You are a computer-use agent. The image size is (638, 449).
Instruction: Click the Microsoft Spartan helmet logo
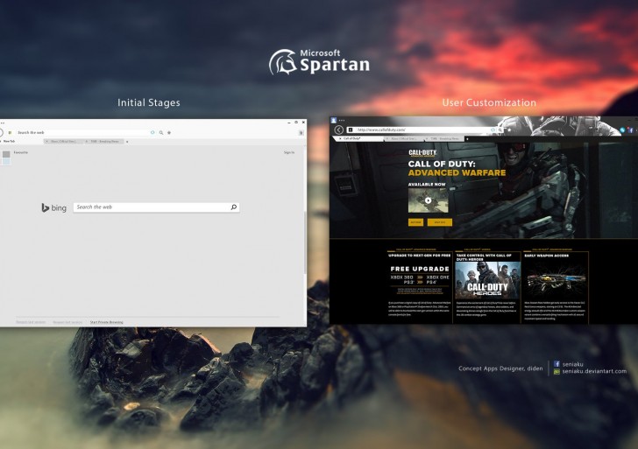pos(283,62)
